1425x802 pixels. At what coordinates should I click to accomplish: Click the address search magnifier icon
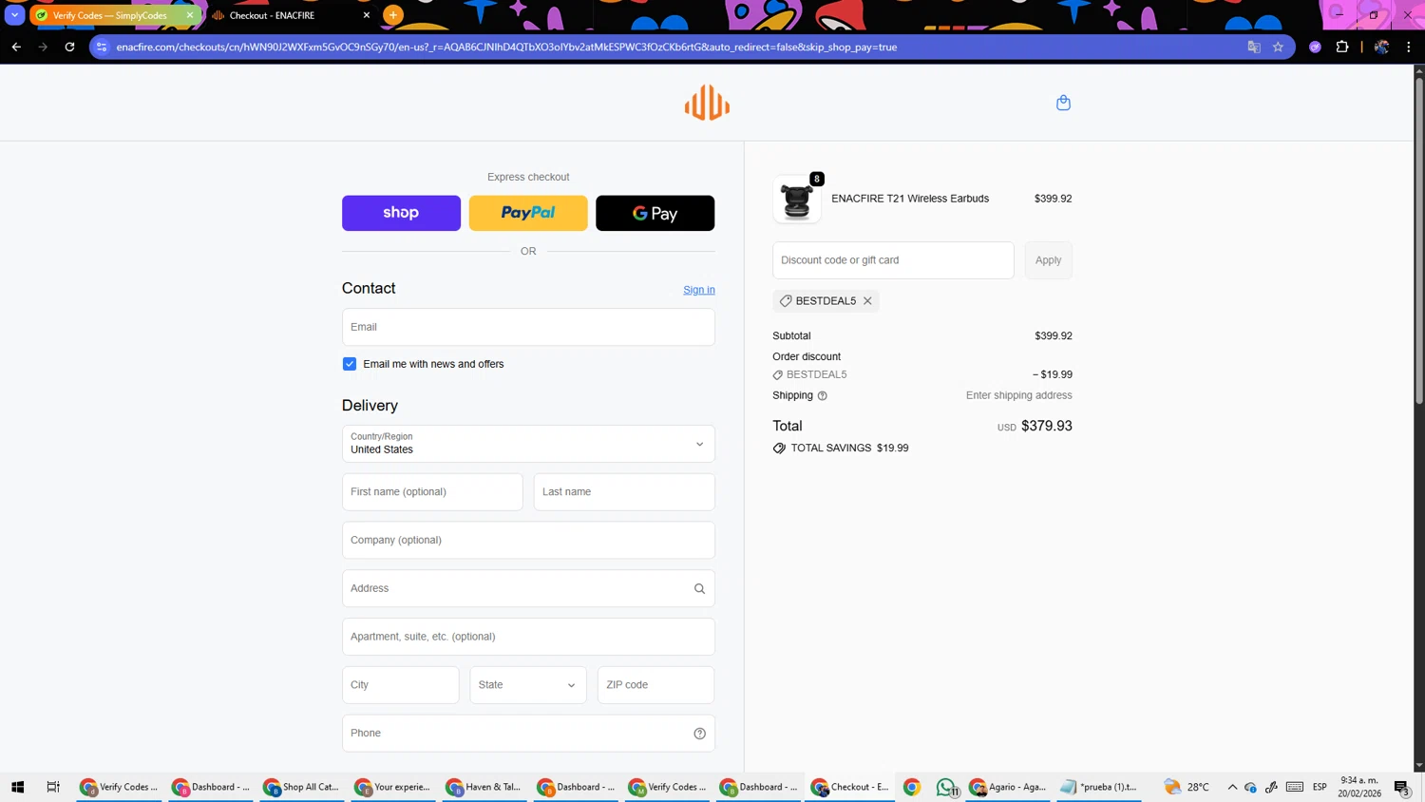point(700,589)
